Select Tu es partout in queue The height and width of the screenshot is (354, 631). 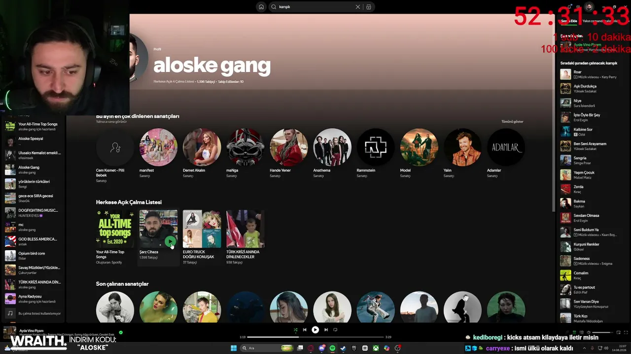point(594,290)
